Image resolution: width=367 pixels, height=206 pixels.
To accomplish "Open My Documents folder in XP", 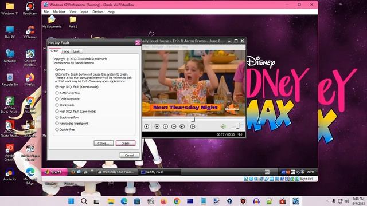I will (x=52, y=22).
